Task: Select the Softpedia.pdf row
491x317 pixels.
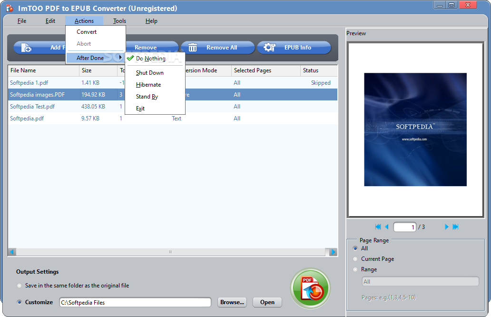Action: pyautogui.click(x=173, y=119)
